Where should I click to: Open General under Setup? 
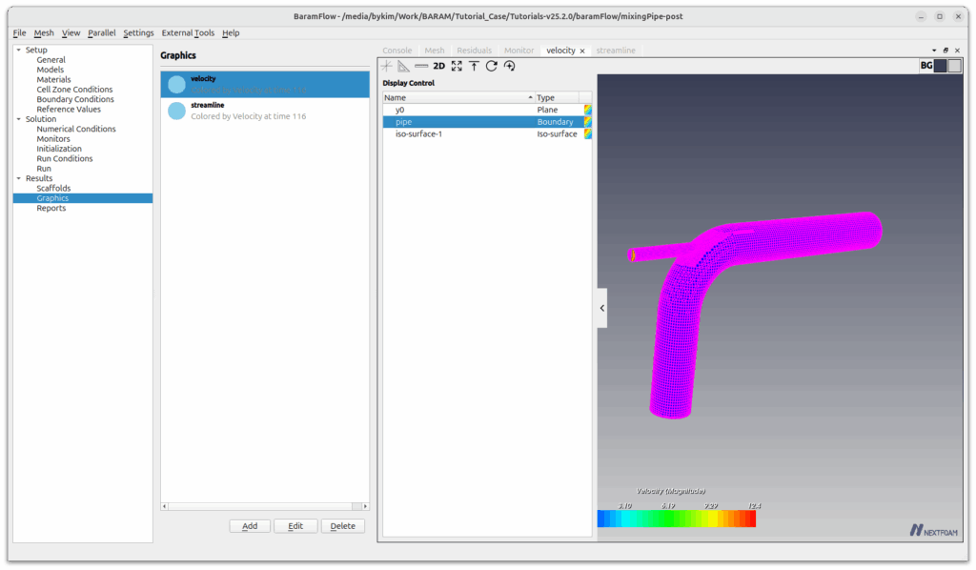tap(51, 60)
